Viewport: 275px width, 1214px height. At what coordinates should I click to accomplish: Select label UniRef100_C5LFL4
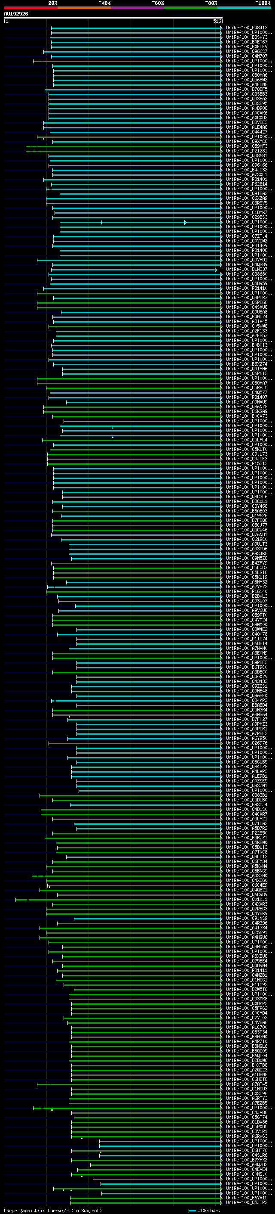coord(247,440)
